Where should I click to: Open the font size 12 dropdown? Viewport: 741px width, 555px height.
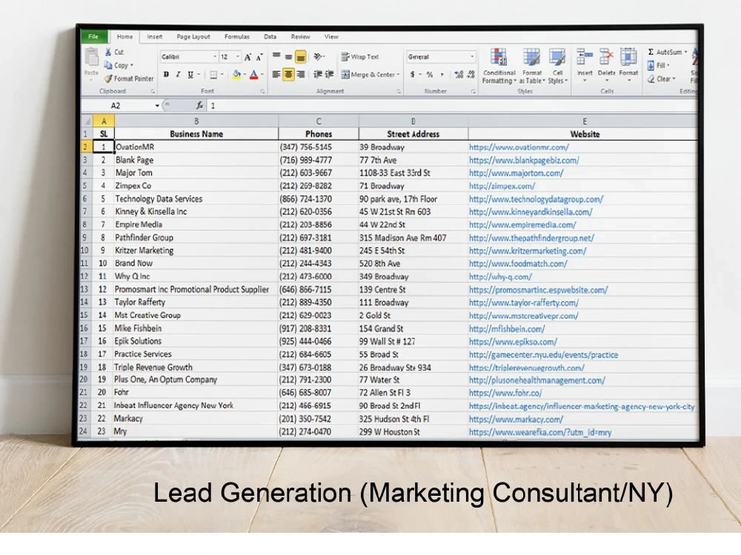(x=238, y=57)
